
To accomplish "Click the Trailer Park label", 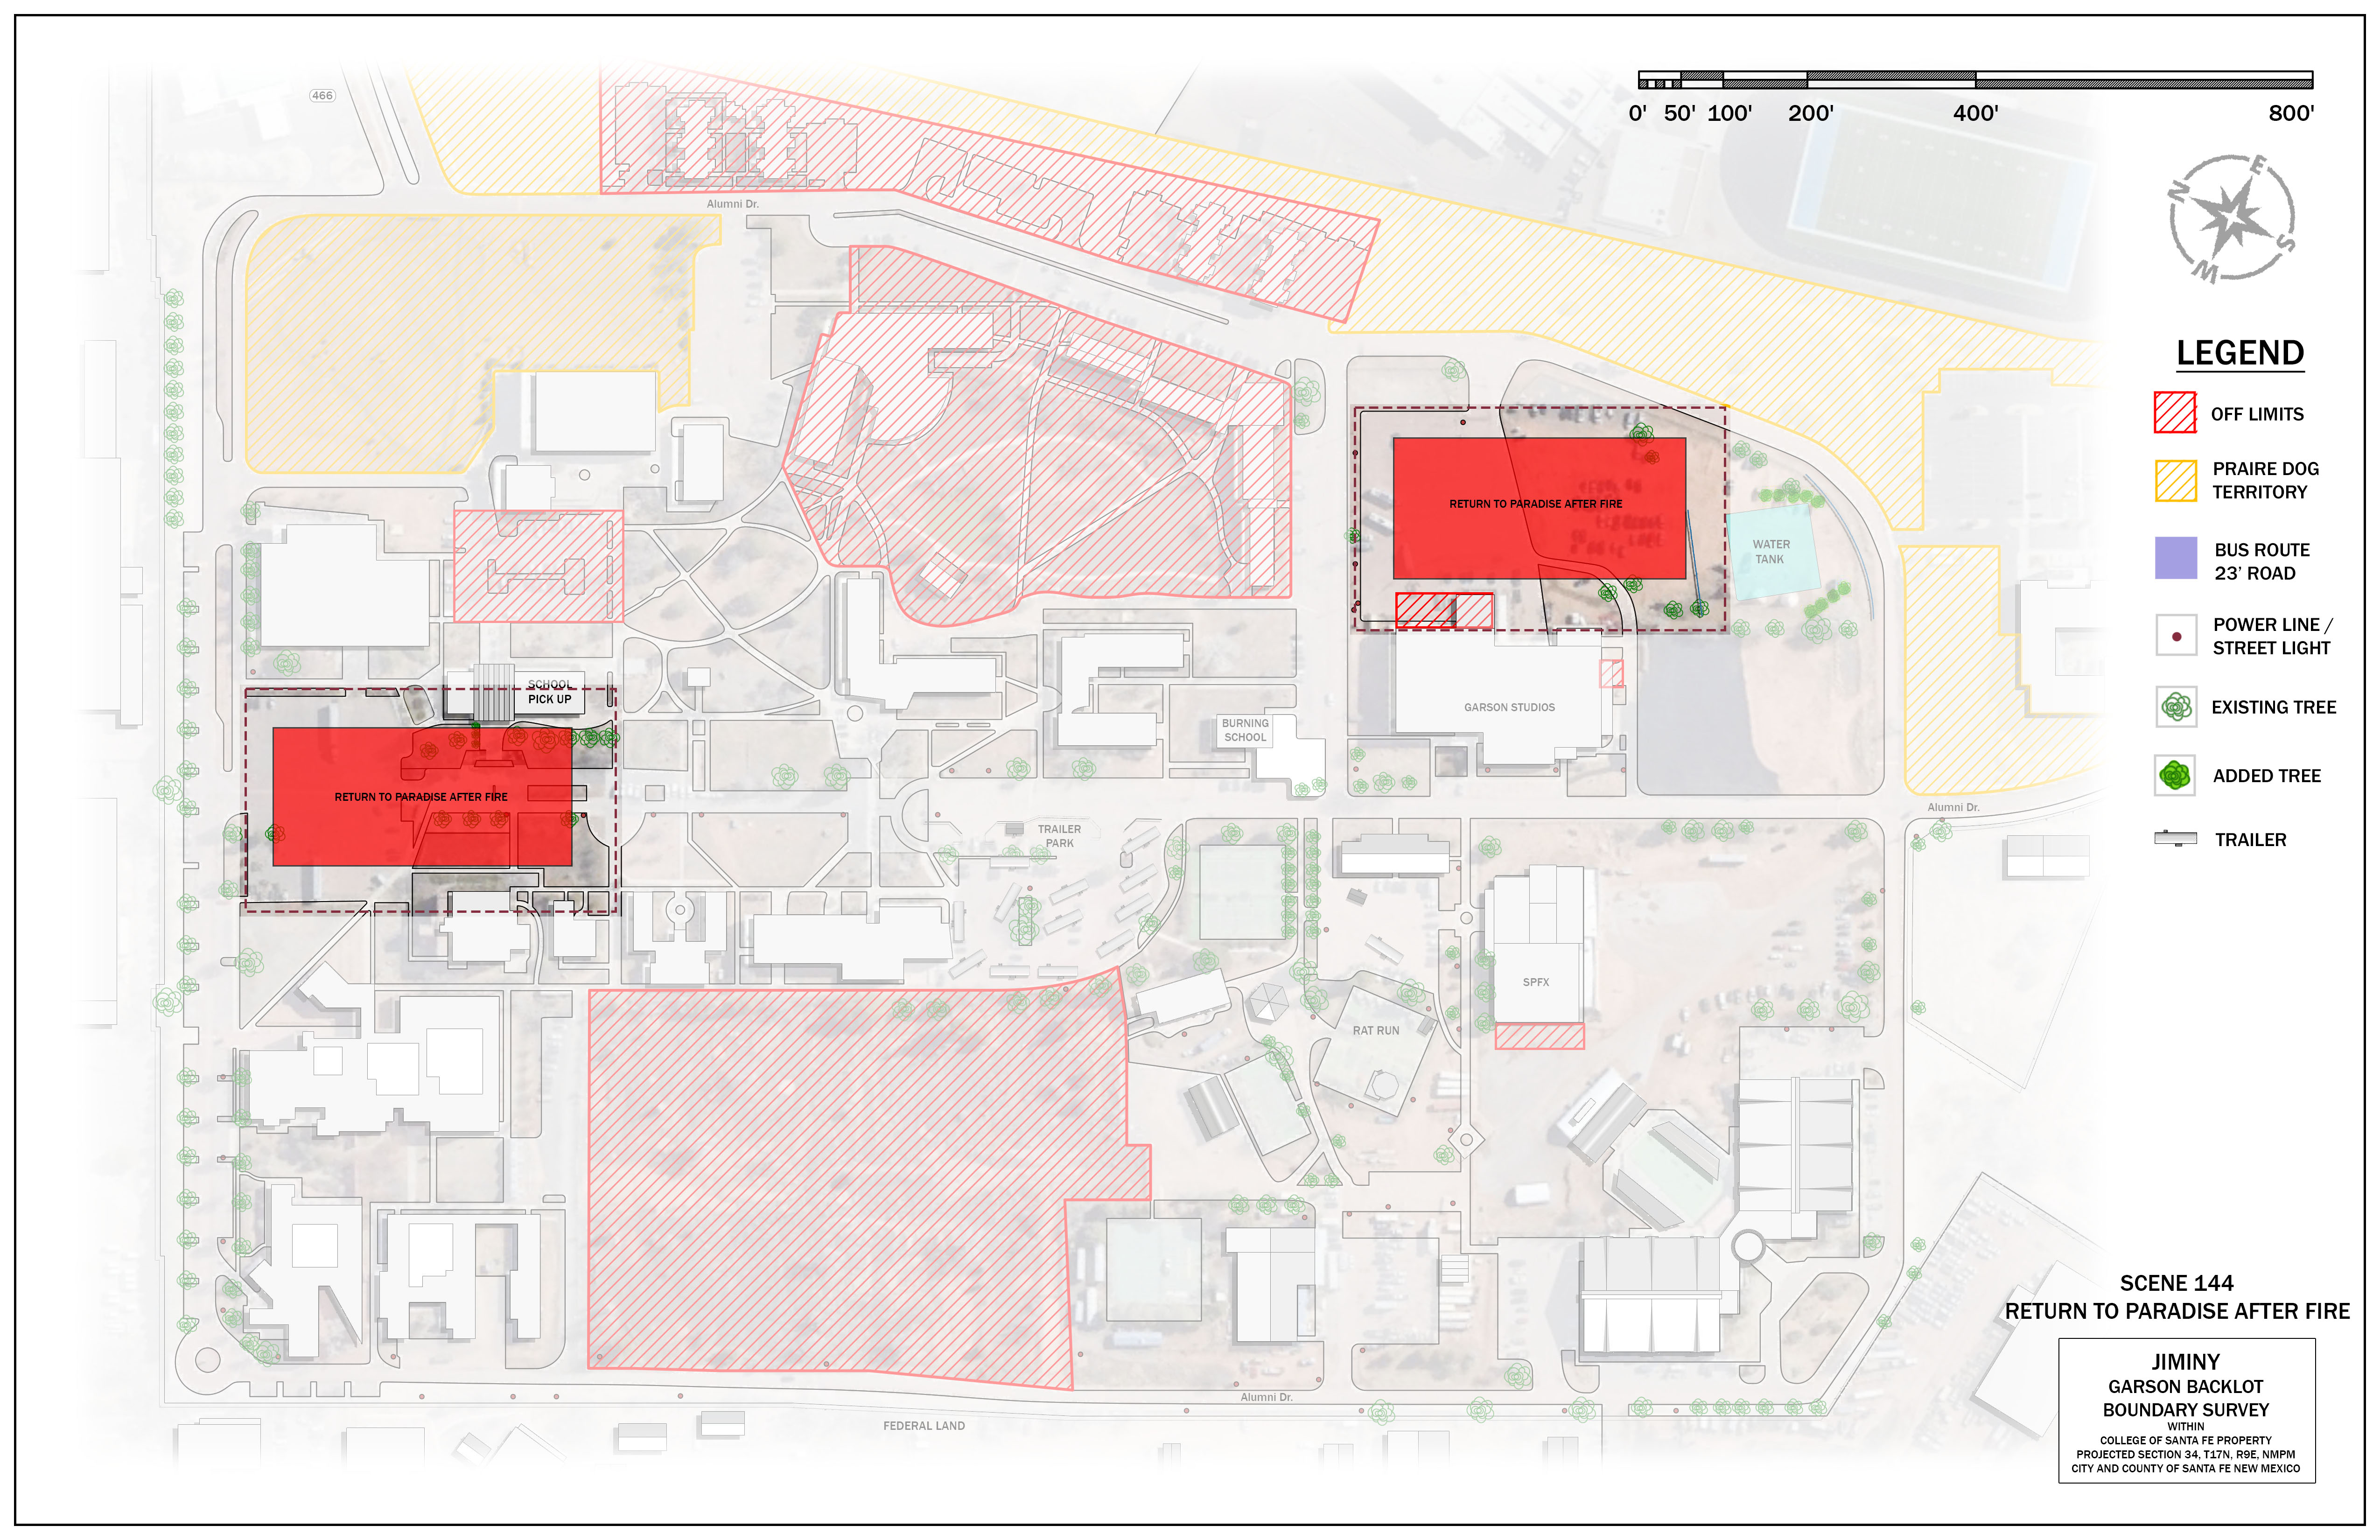I will coord(1059,836).
